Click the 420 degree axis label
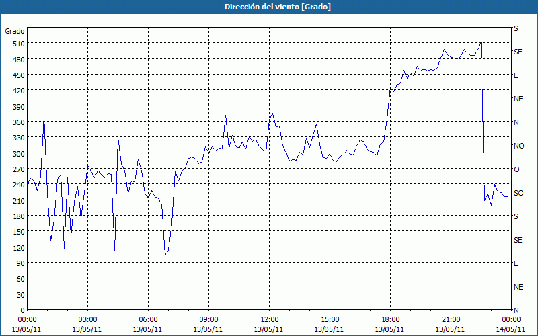This screenshot has width=538, height=336. click(19, 91)
